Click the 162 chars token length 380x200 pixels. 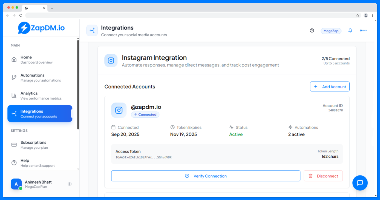[x=330, y=157]
